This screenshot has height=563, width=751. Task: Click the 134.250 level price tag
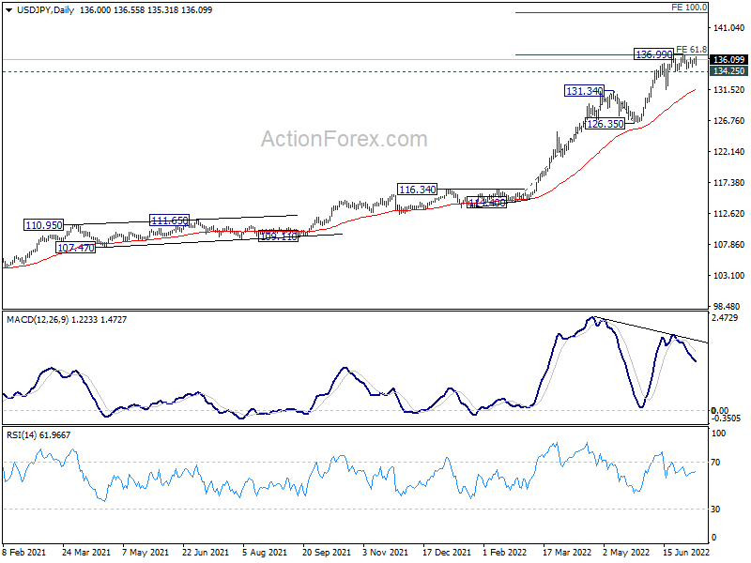pyautogui.click(x=728, y=71)
